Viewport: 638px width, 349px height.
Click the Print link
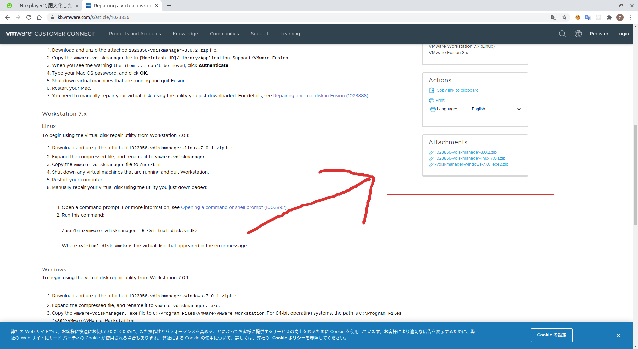point(440,100)
